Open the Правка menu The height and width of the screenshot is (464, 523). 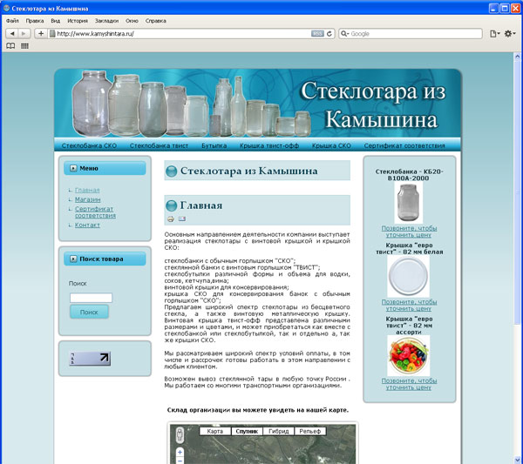[x=35, y=21]
